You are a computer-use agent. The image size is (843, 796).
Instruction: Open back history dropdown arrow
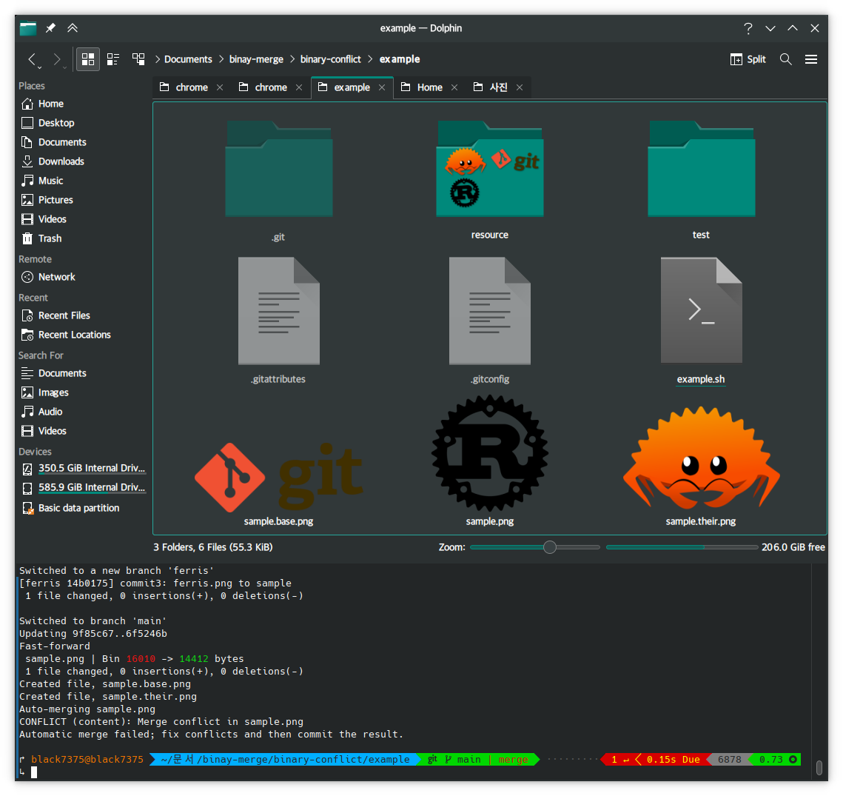pyautogui.click(x=40, y=67)
